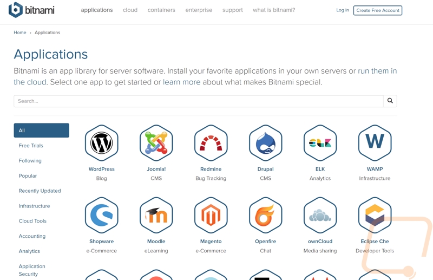Image resolution: width=433 pixels, height=280 pixels.
Task: Click 'eLearning' label under Moodle
Action: (x=156, y=251)
